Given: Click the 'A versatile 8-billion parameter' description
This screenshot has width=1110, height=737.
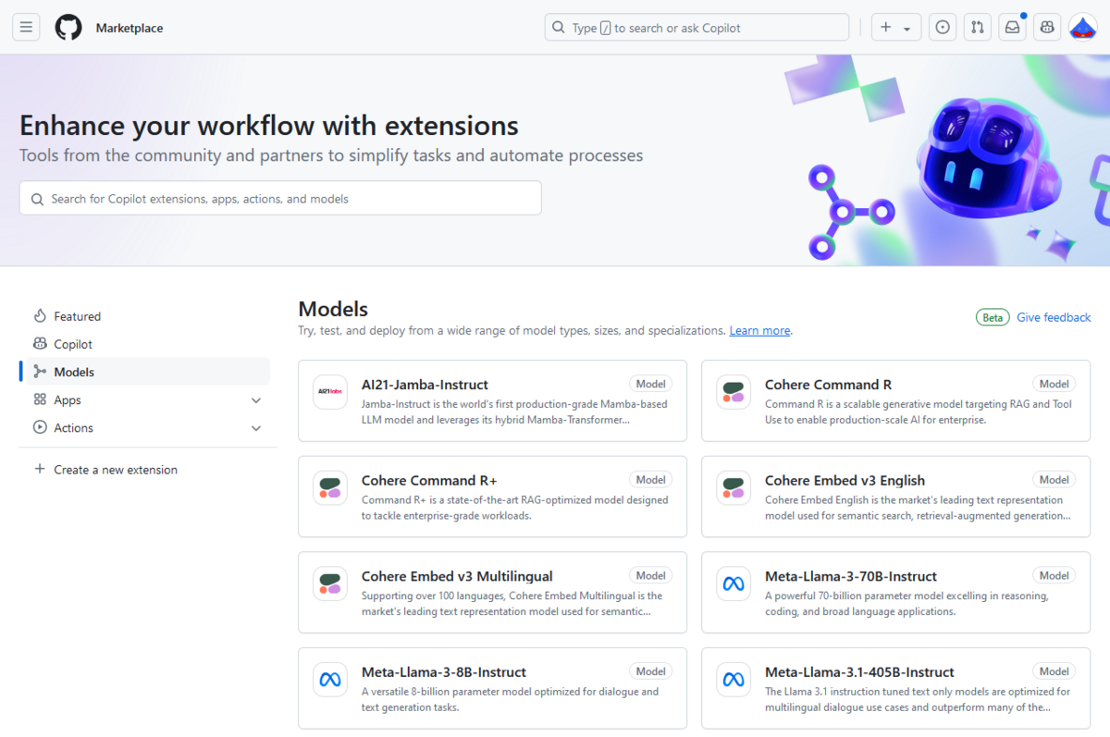Looking at the screenshot, I should 511,699.
